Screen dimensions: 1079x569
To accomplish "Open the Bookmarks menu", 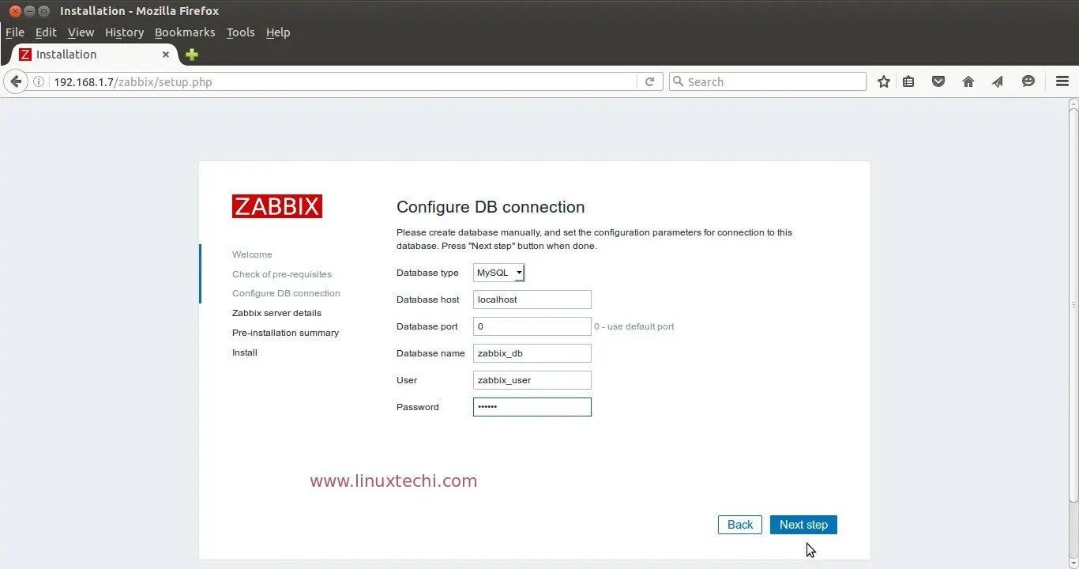I will tap(185, 32).
